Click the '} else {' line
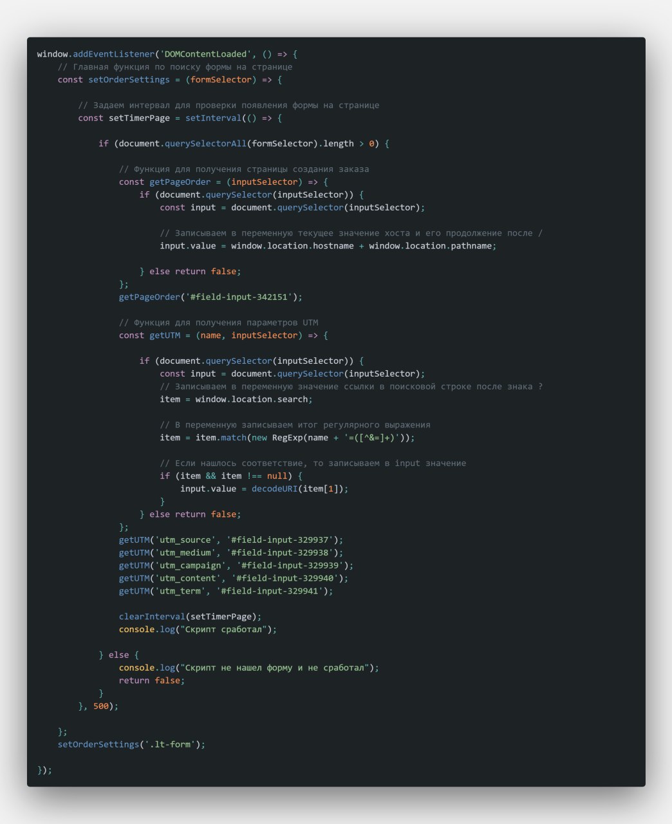This screenshot has width=672, height=824. (119, 655)
